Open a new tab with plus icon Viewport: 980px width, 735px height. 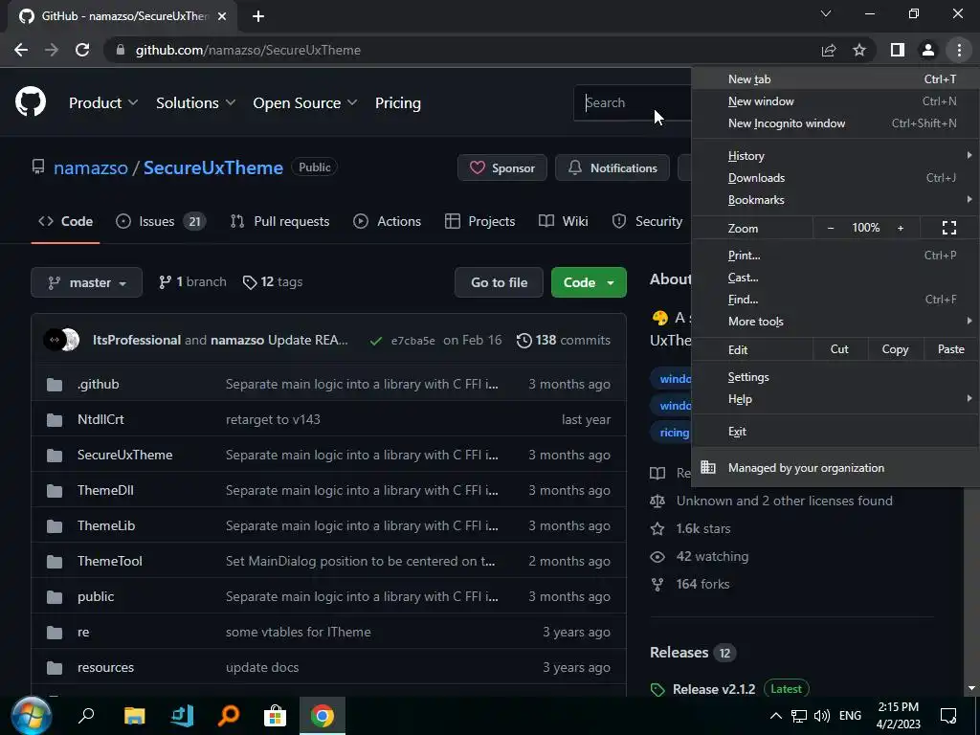(x=258, y=16)
